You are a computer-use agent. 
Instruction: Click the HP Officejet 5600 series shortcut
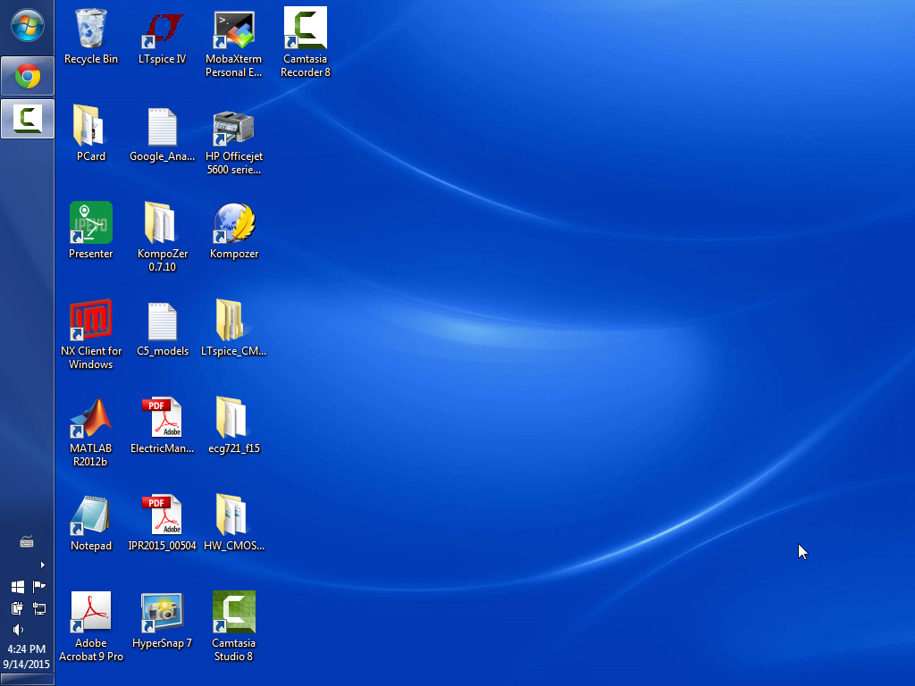(234, 127)
